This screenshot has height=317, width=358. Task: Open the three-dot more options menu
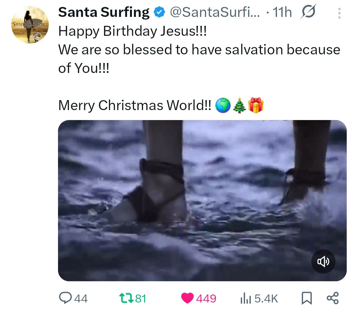339,13
